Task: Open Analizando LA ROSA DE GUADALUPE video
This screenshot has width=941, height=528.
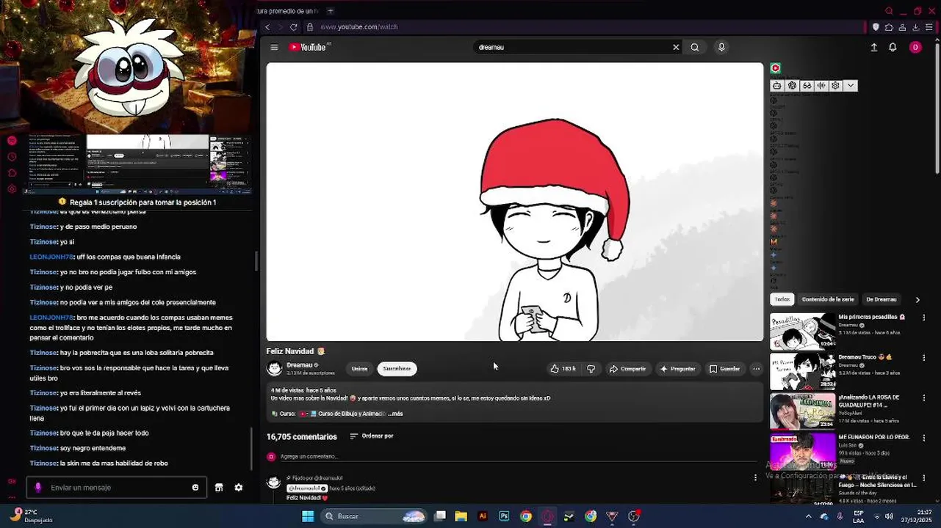Action: 802,411
